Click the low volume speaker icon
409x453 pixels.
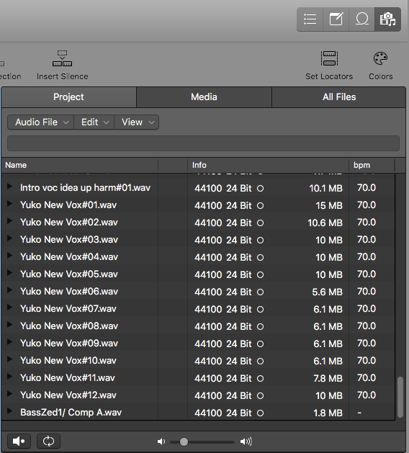pos(161,441)
